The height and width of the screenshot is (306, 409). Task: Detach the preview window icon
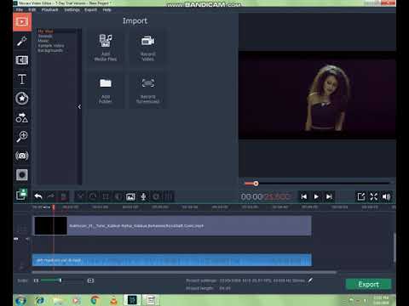coord(361,196)
